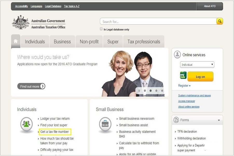Click the Small Business briefcase icon
The image size is (234, 156).
(x=105, y=124)
